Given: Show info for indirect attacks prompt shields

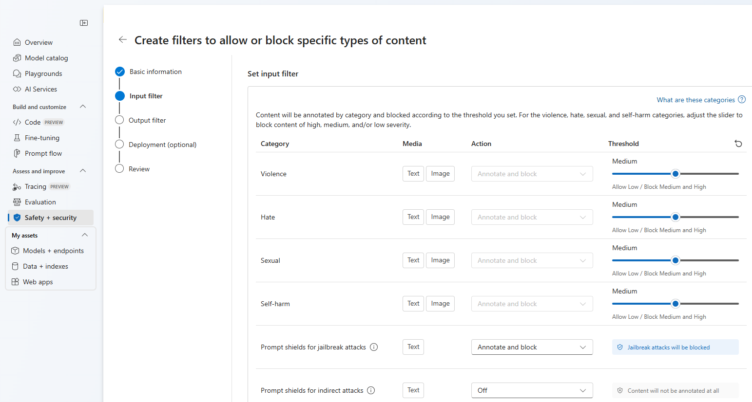Looking at the screenshot, I should point(371,390).
